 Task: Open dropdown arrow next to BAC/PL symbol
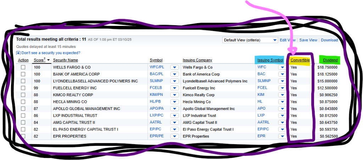174,74
